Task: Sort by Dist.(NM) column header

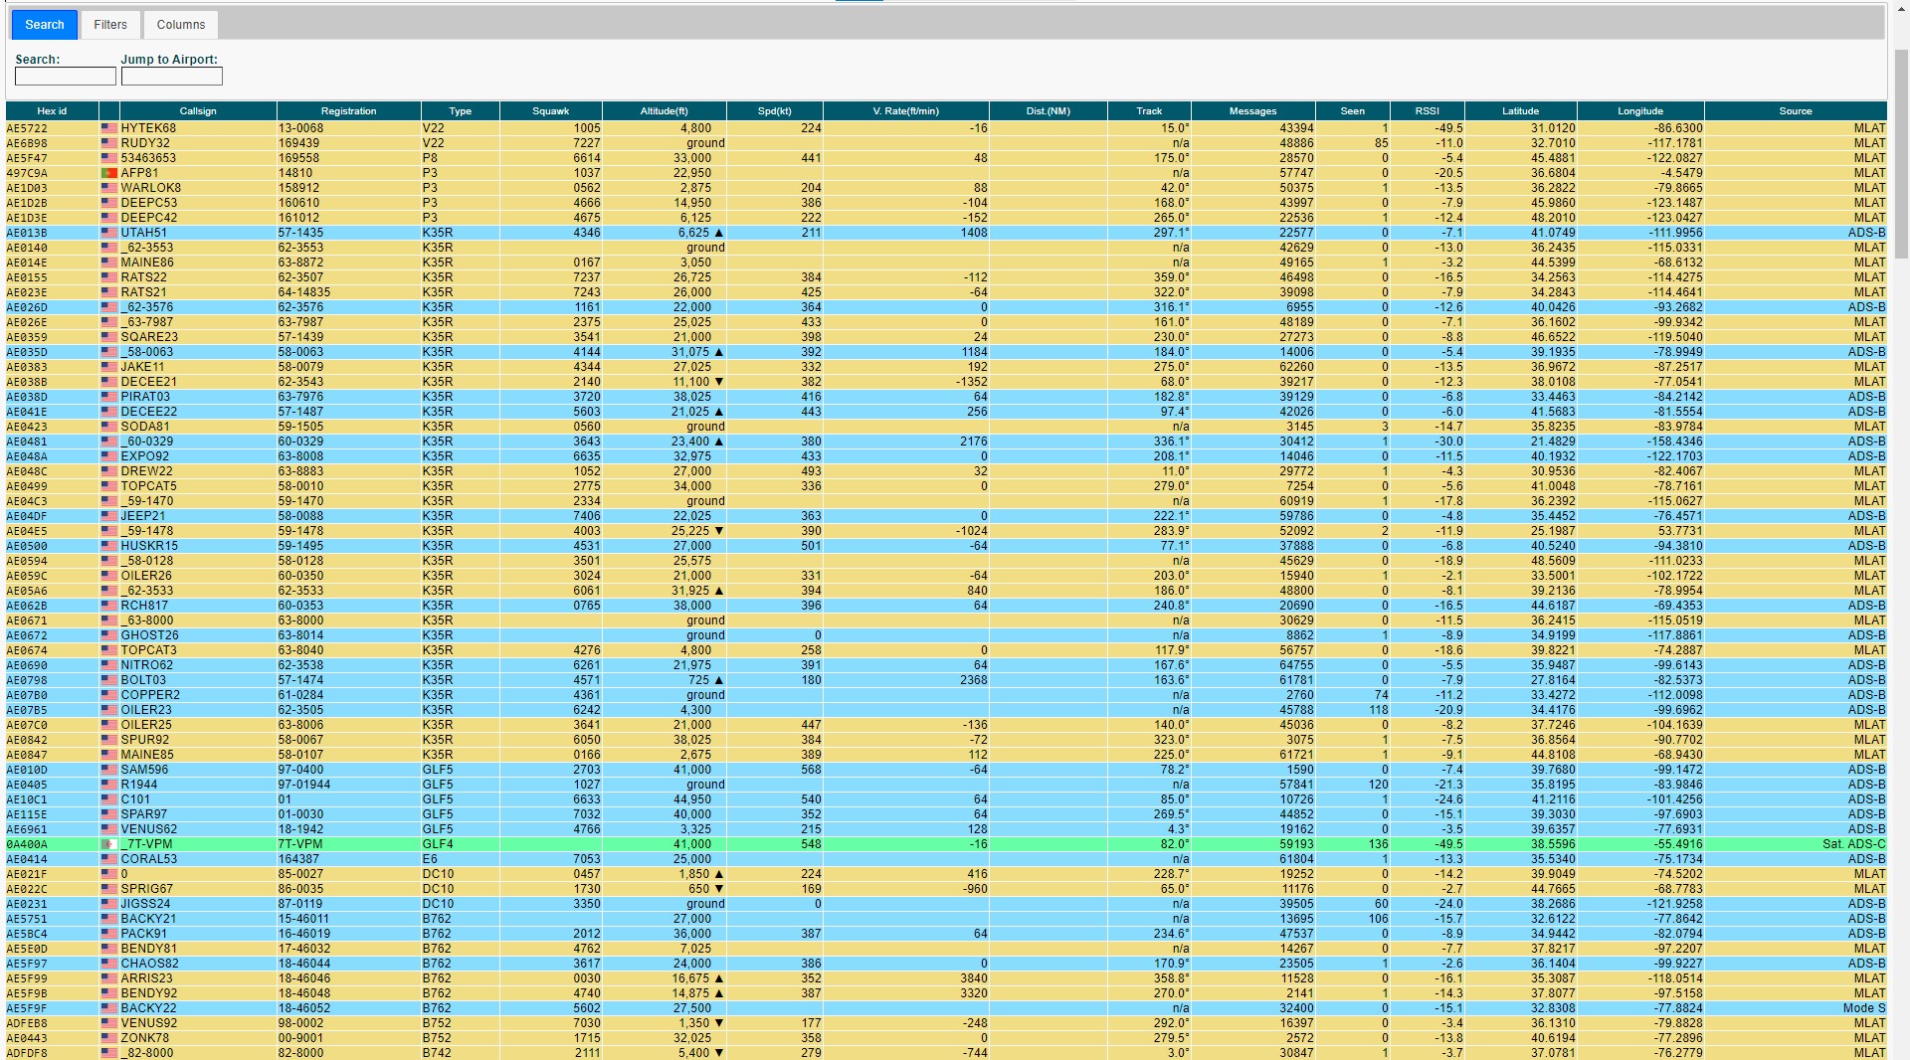Action: coord(1049,111)
